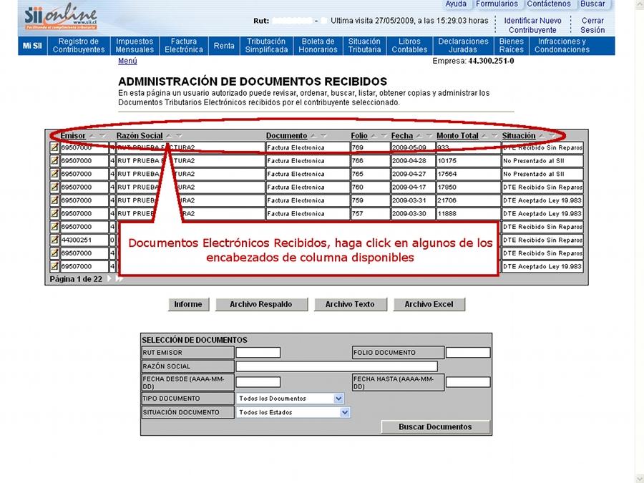Click the Informe button
The width and height of the screenshot is (644, 483).
(x=188, y=304)
